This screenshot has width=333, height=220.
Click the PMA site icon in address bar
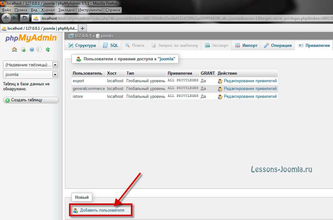36,18
